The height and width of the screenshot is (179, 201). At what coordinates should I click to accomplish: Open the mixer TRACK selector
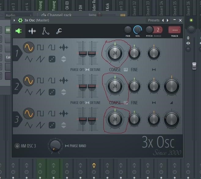pos(174,30)
